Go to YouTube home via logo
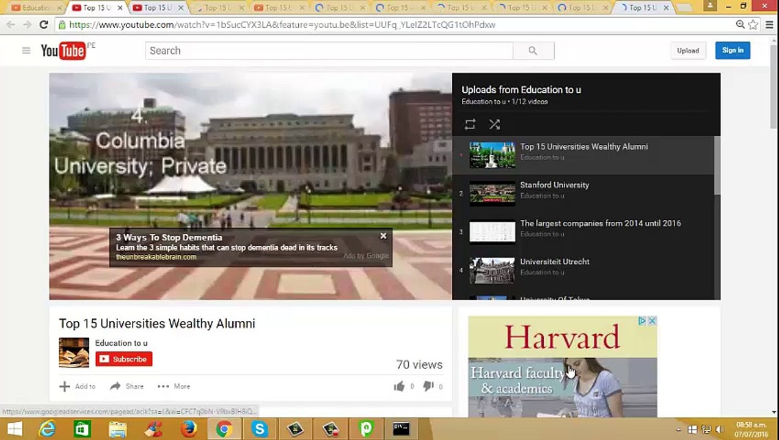The image size is (779, 440). point(64,51)
